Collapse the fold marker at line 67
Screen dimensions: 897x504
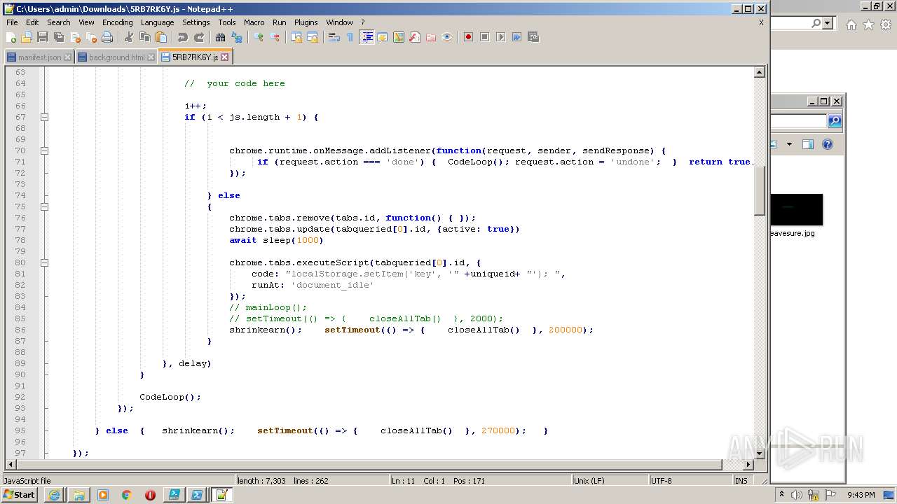(x=44, y=117)
